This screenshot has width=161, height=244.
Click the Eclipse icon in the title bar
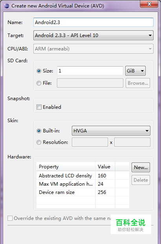point(7,6)
